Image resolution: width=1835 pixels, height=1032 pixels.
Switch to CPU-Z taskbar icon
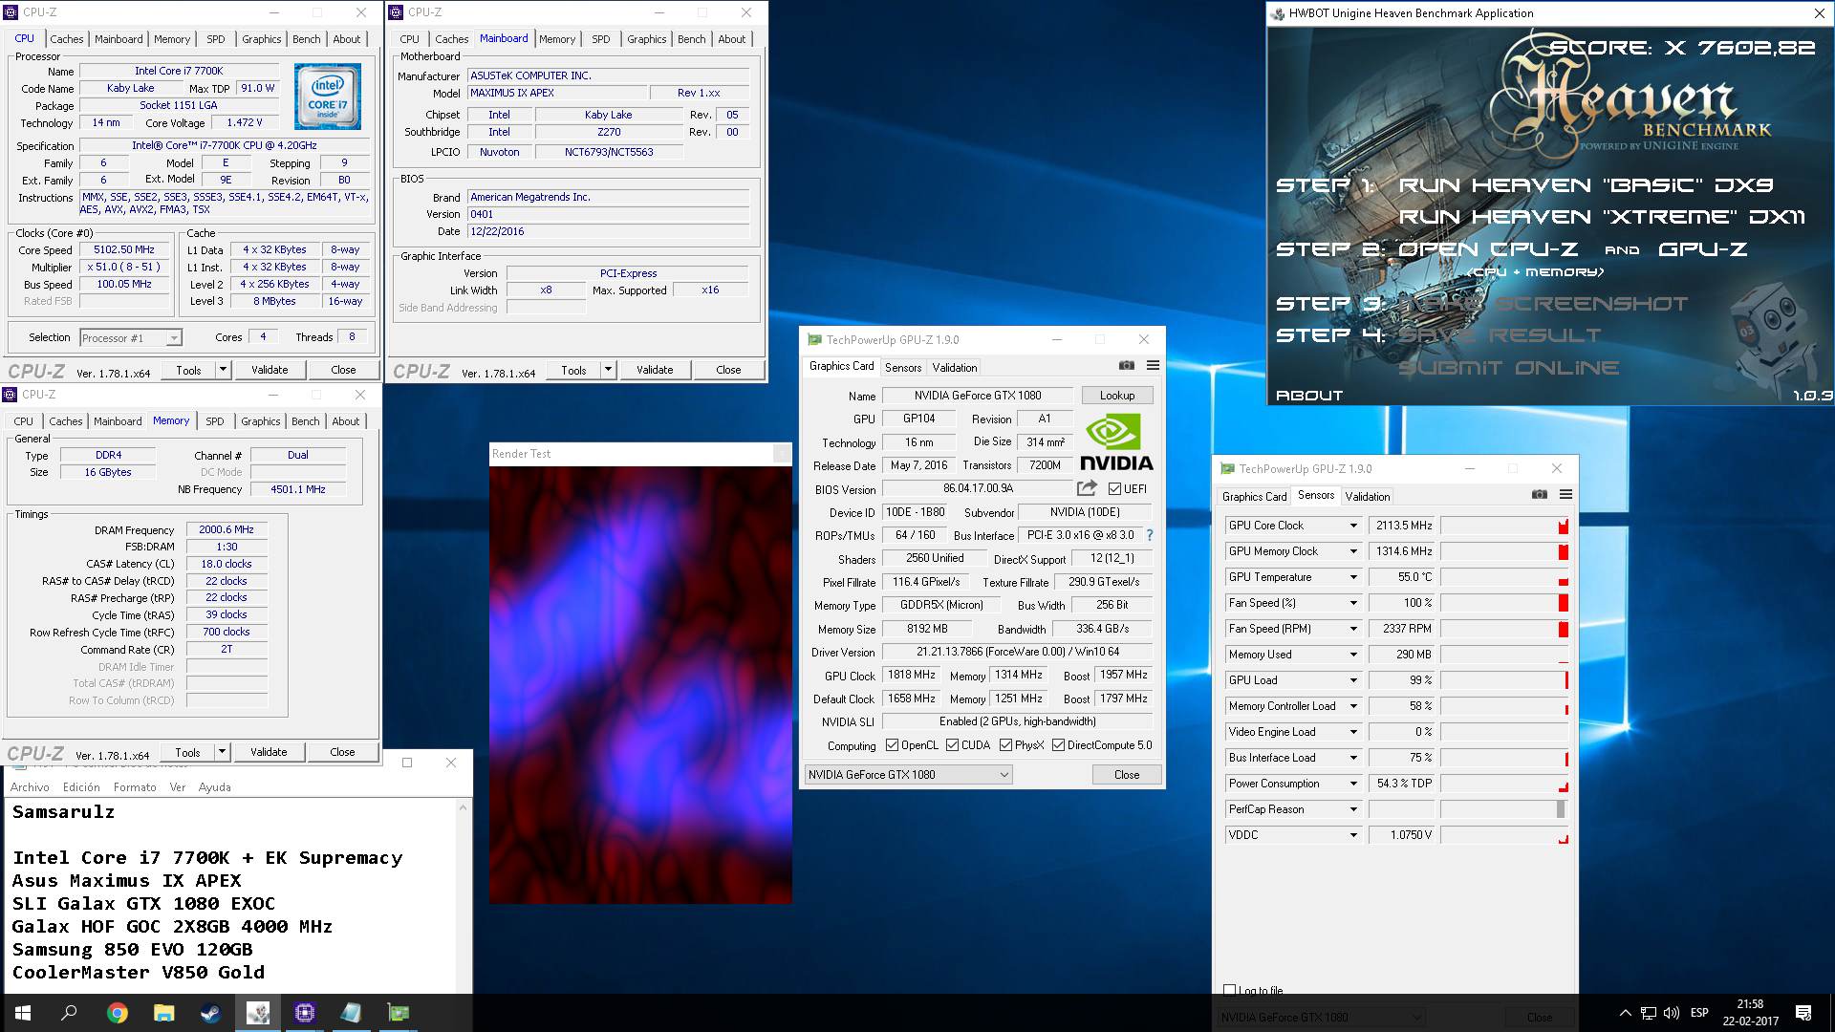coord(304,1013)
